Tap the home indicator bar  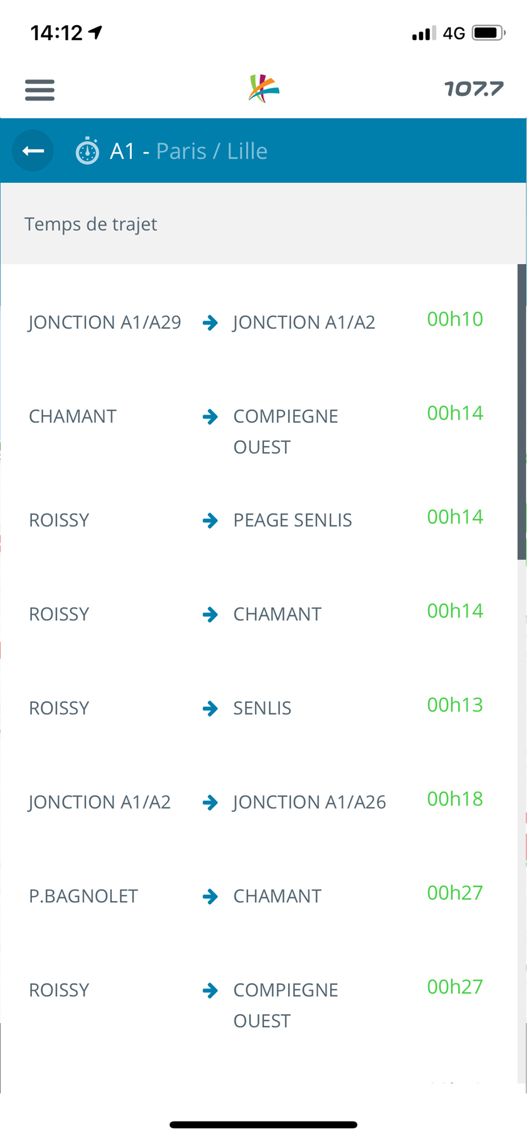pos(263,1125)
